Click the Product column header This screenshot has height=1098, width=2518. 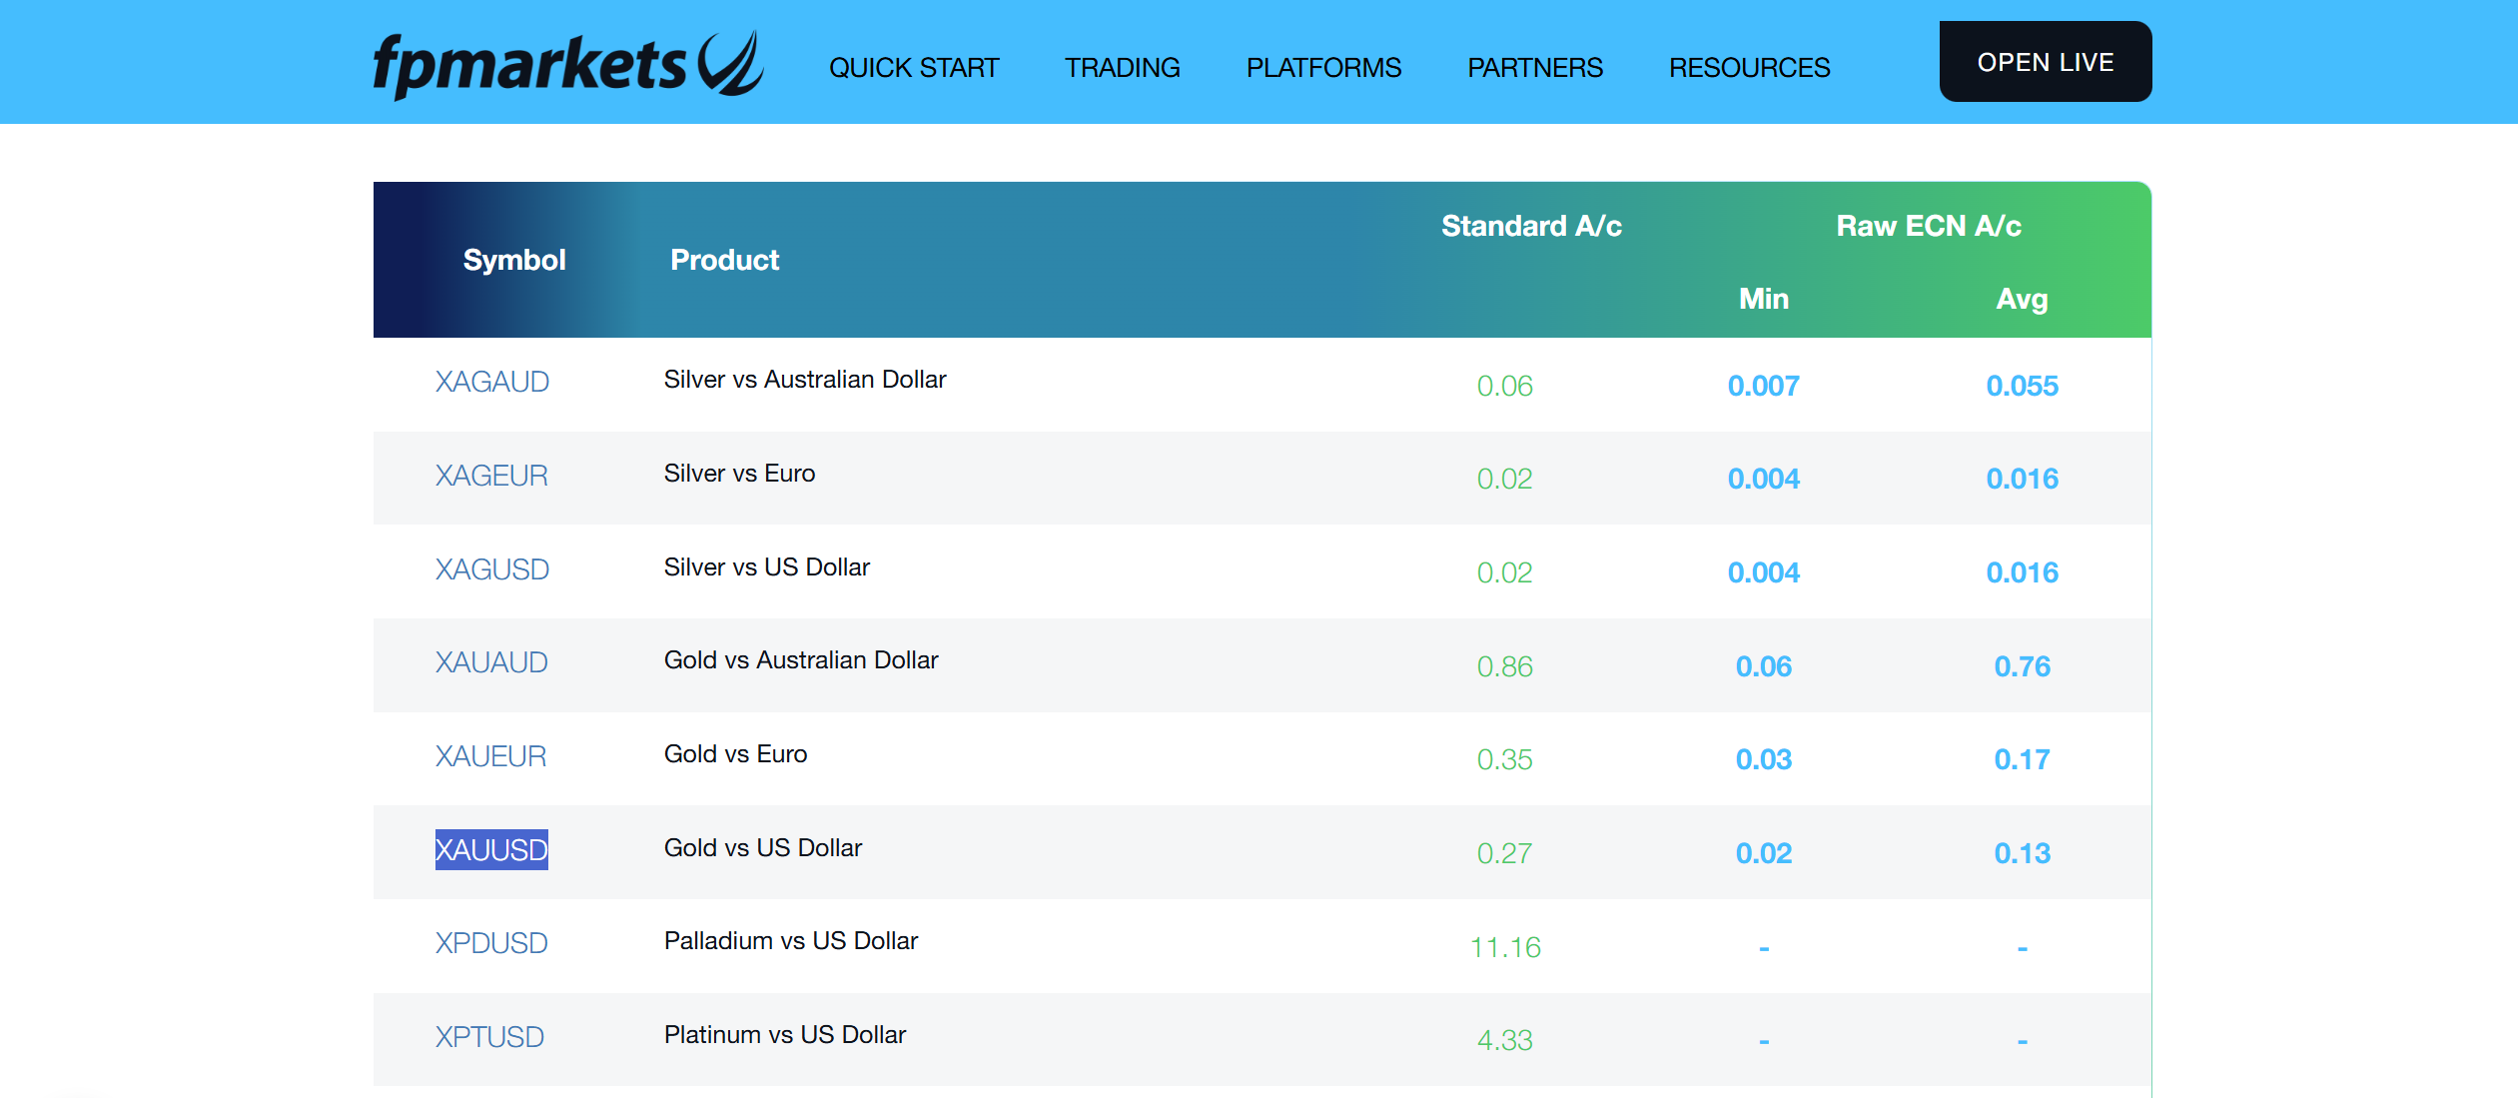(724, 260)
